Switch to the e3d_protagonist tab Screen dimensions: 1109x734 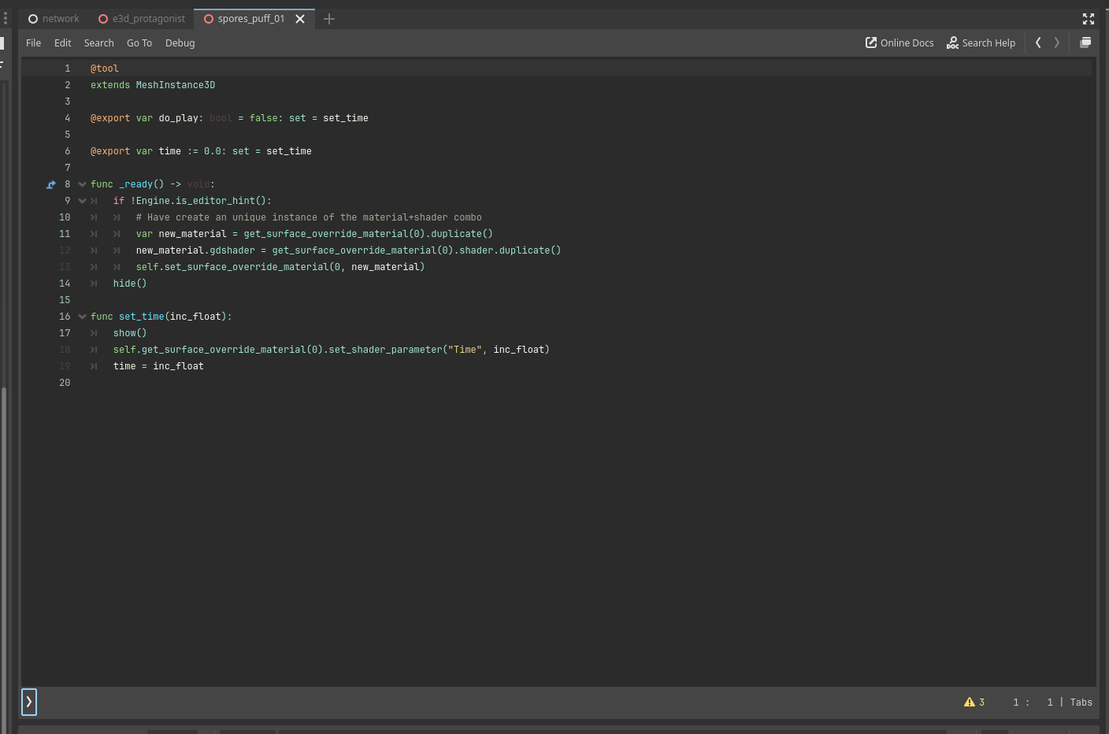click(147, 18)
